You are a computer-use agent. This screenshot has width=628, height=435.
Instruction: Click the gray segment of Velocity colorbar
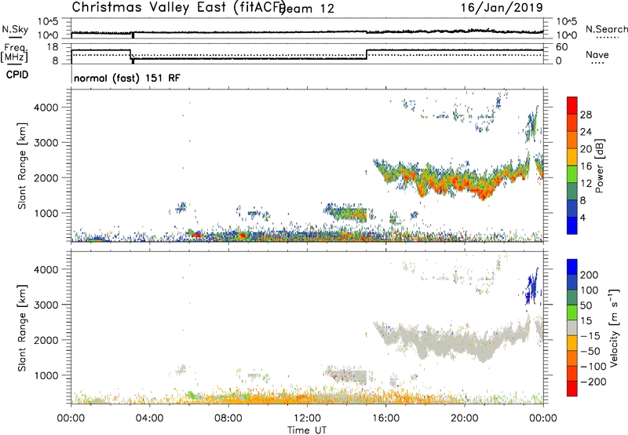click(572, 327)
